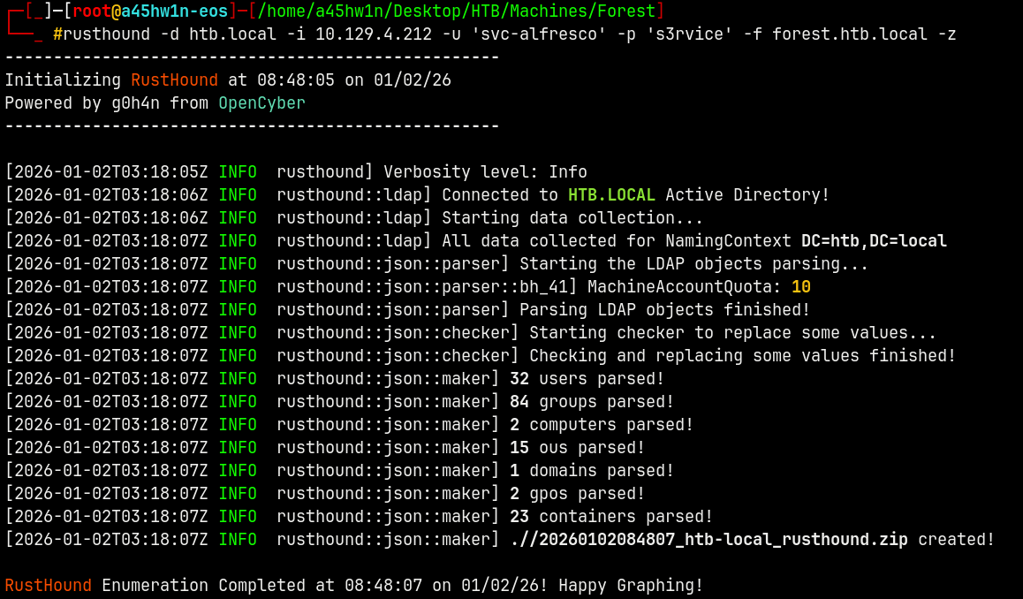Click the created rusthound.zip filename
Screen dimensions: 1023x599
709,540
